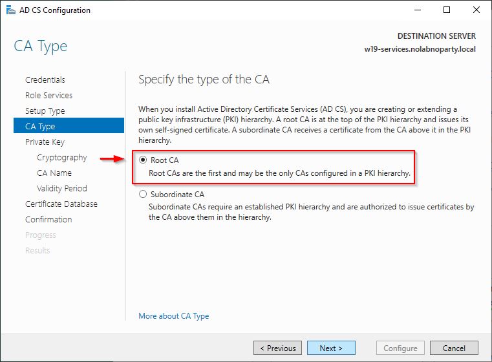This screenshot has height=362, width=492.
Task: Minimize the AD CS Configuration window
Action: [418, 10]
